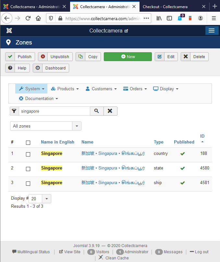Image resolution: width=220 pixels, height=262 pixels.
Task: Open the All zones dropdown
Action: point(46,126)
